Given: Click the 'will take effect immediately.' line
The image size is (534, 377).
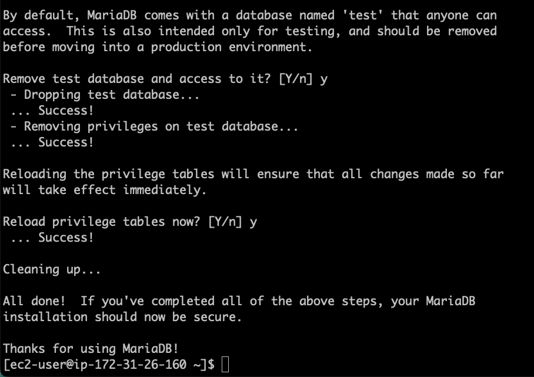Looking at the screenshot, I should pyautogui.click(x=105, y=190).
